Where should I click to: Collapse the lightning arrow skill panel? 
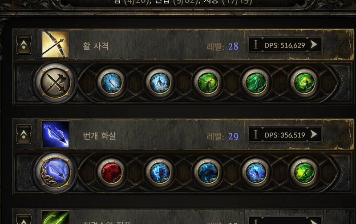[24, 134]
